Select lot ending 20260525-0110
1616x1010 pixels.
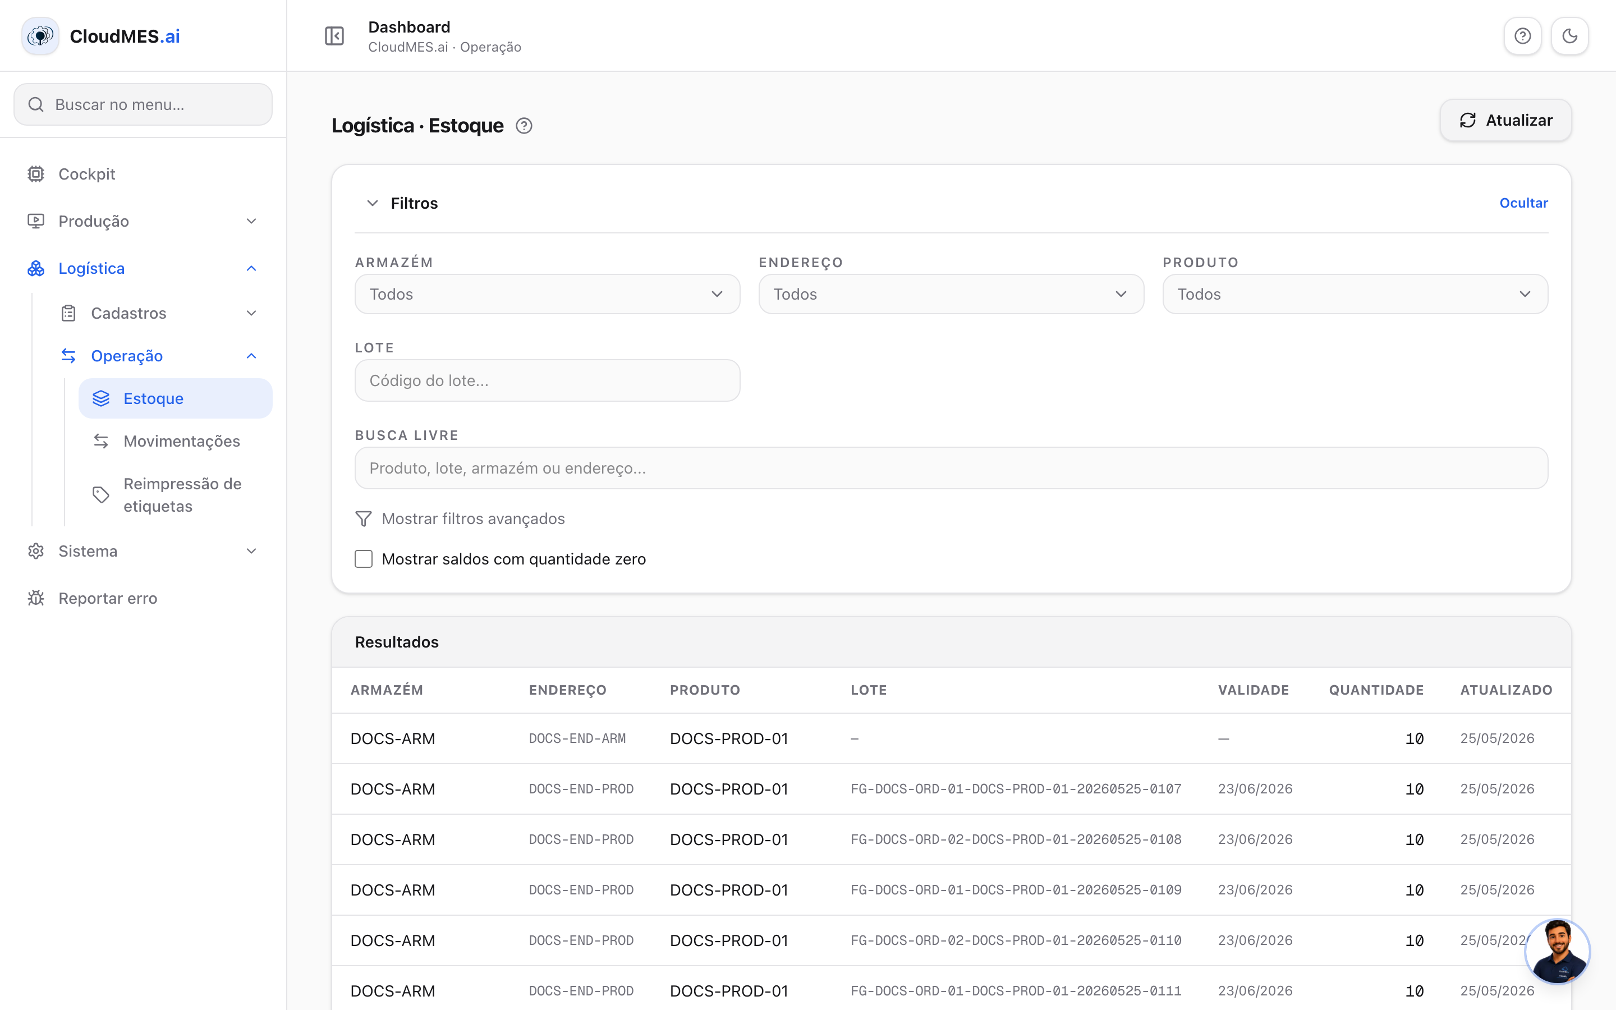(1016, 940)
